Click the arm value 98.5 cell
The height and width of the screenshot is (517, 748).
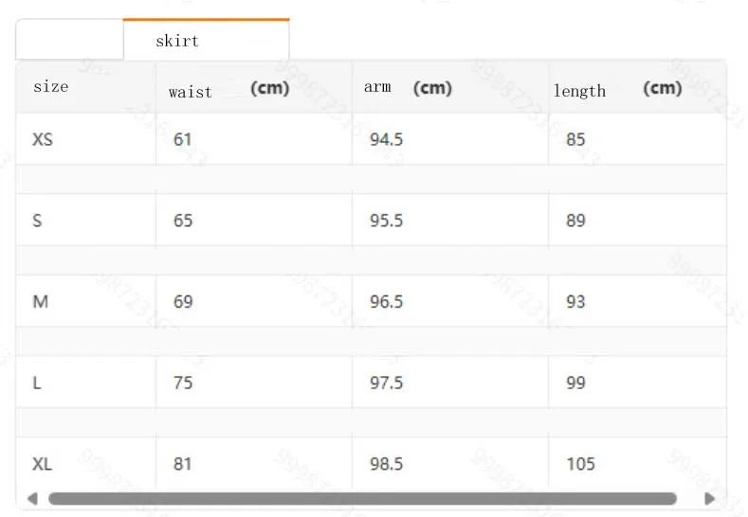point(386,464)
